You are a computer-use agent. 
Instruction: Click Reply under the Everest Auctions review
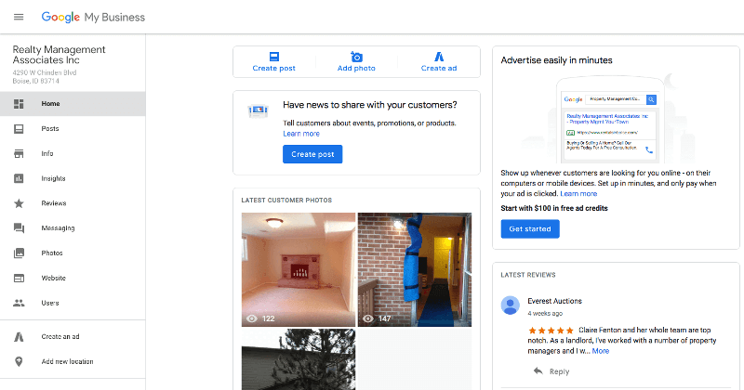tap(560, 371)
